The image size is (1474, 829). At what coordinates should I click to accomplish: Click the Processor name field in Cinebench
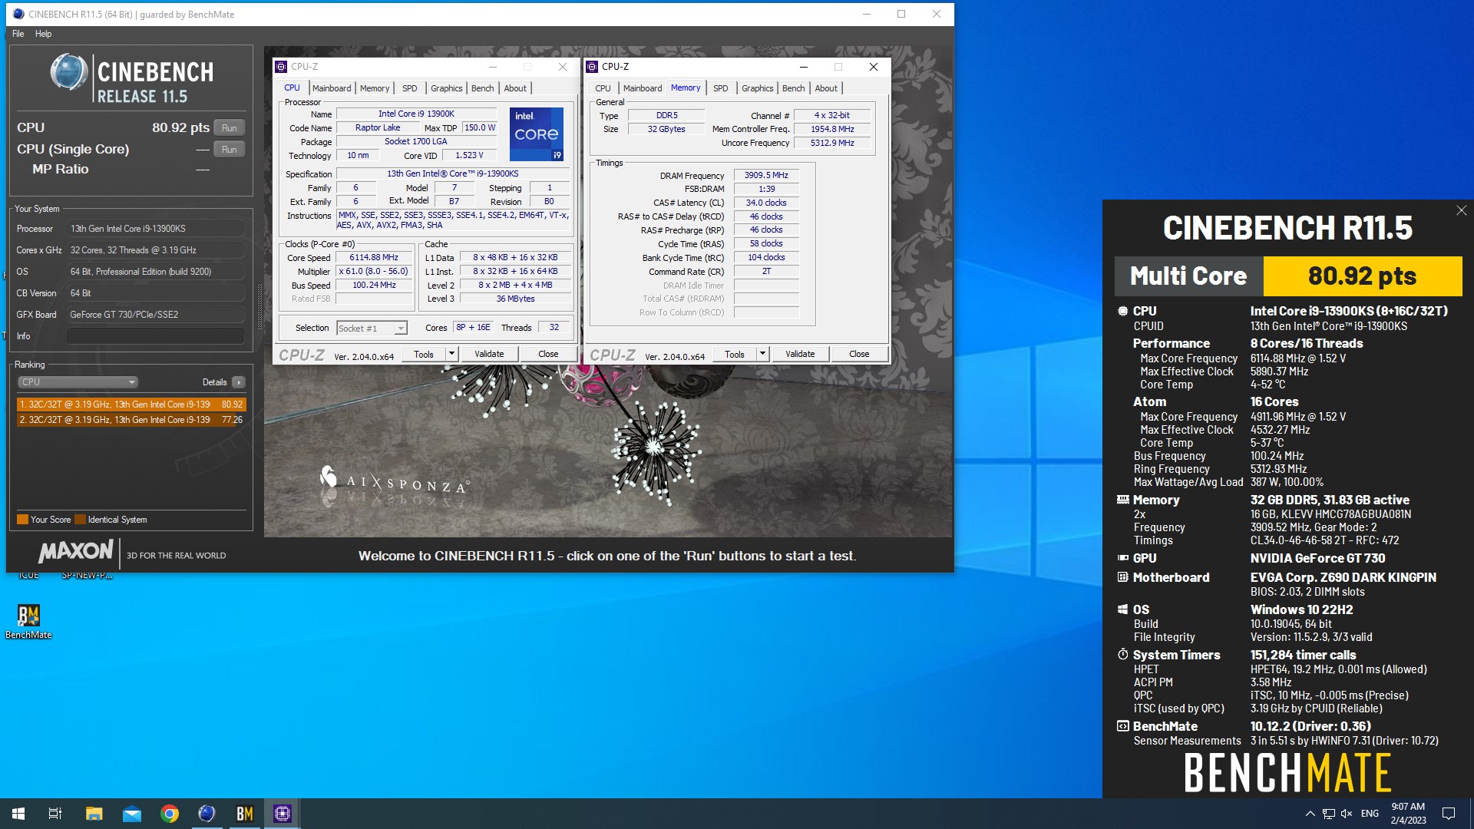coord(156,229)
